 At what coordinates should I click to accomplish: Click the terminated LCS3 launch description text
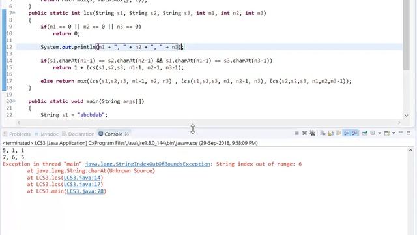130,143
